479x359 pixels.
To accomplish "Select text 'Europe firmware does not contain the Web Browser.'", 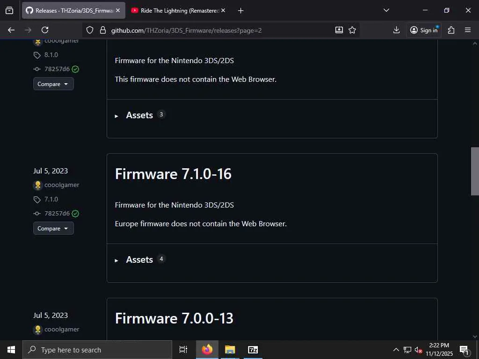I will [x=201, y=224].
